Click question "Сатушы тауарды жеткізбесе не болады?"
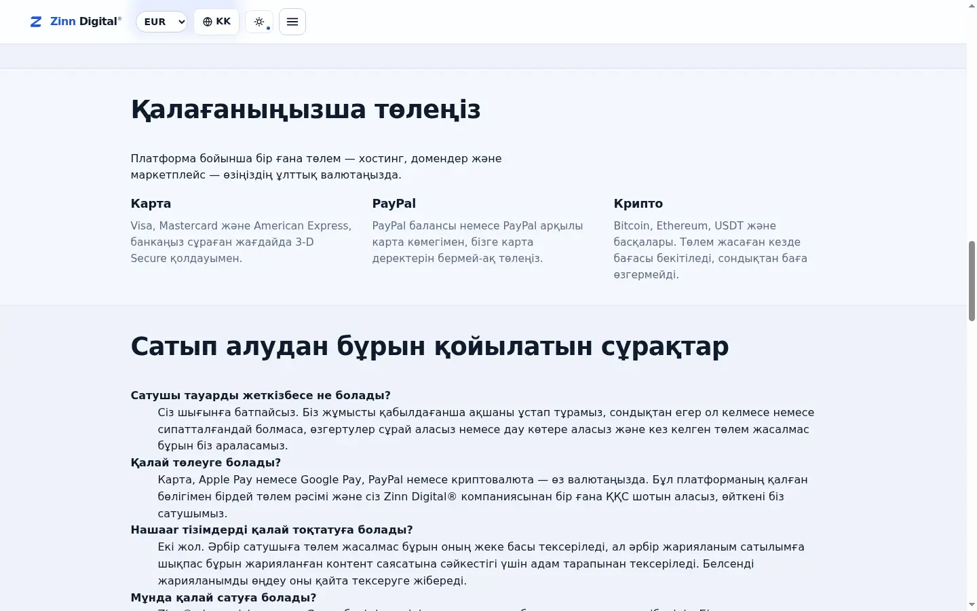The height and width of the screenshot is (611, 977). 261,396
